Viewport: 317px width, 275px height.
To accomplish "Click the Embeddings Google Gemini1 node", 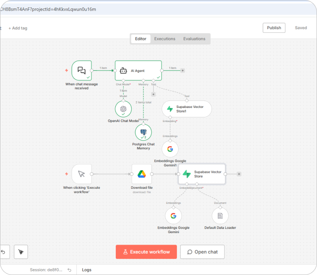I will [170, 149].
